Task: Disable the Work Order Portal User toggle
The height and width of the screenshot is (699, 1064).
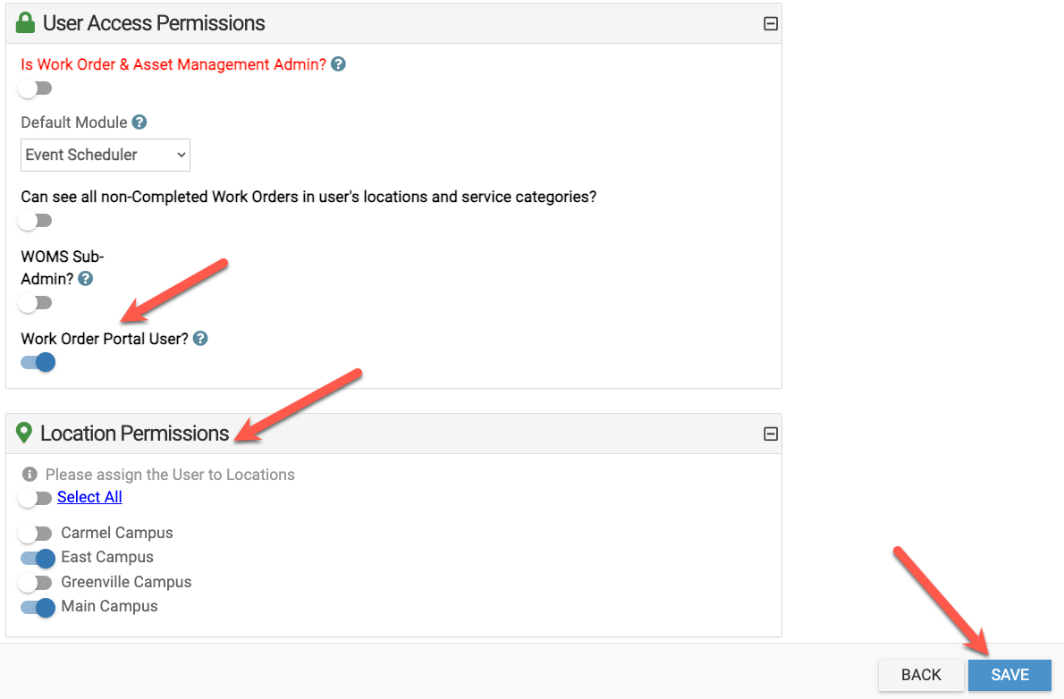Action: [x=38, y=363]
